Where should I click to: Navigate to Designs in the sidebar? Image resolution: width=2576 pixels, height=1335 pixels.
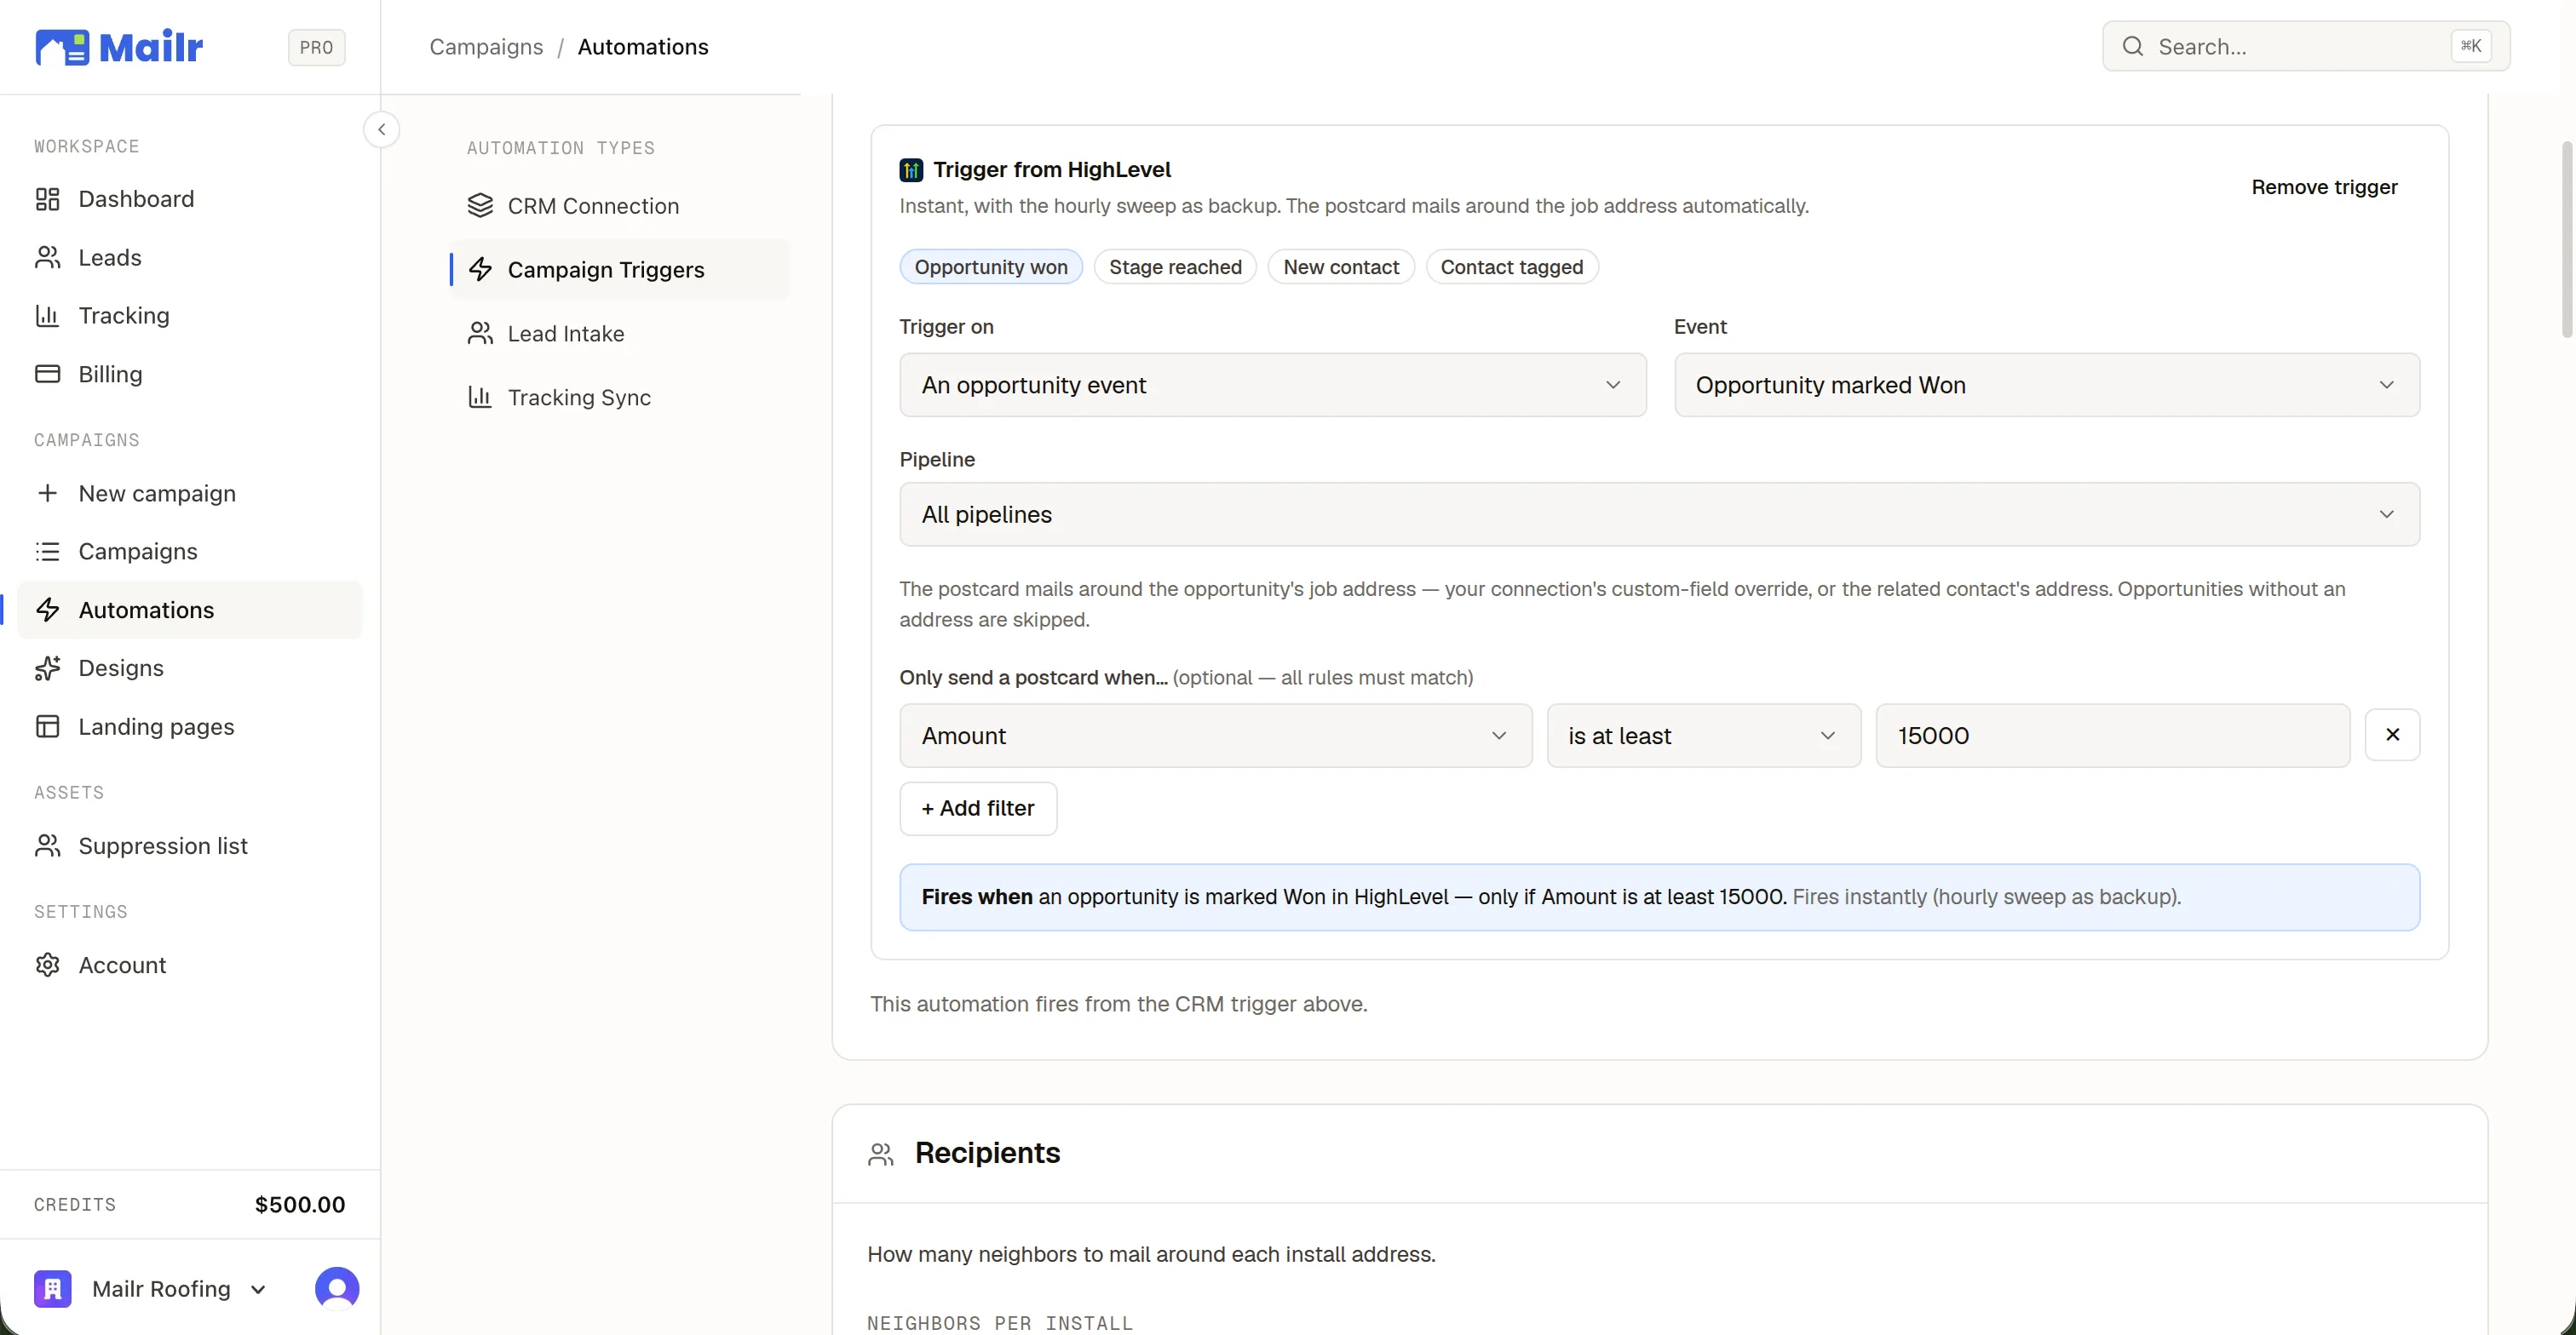coord(190,668)
